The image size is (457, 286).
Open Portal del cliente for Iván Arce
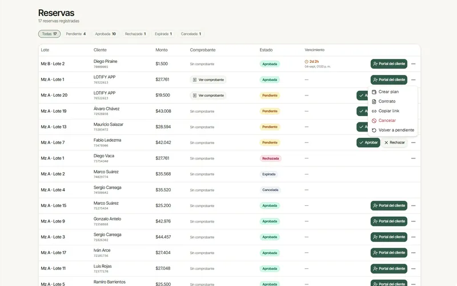389,253
